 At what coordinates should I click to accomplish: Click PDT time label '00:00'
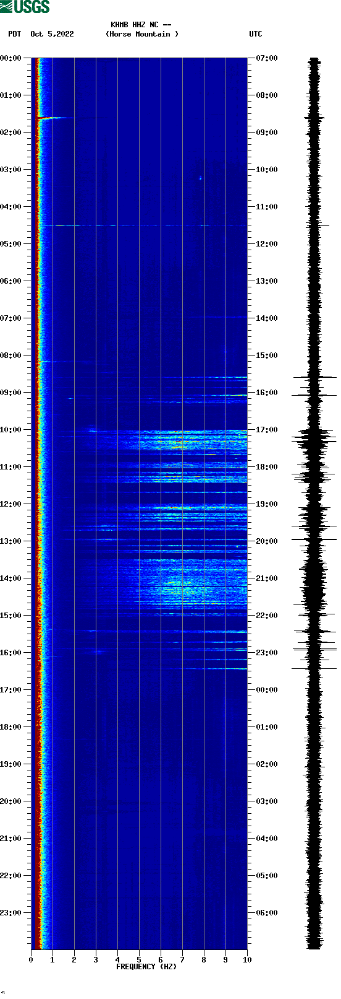pyautogui.click(x=11, y=58)
